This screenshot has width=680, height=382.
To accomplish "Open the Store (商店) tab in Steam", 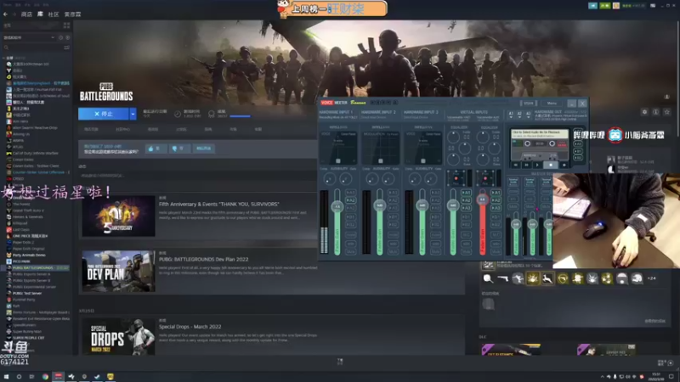I will [x=26, y=14].
